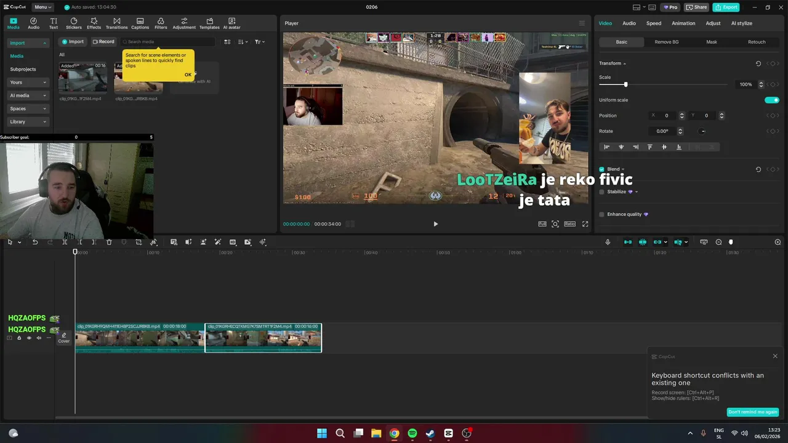The image size is (788, 443).
Task: Open the Player panel menu icon
Action: pos(582,23)
